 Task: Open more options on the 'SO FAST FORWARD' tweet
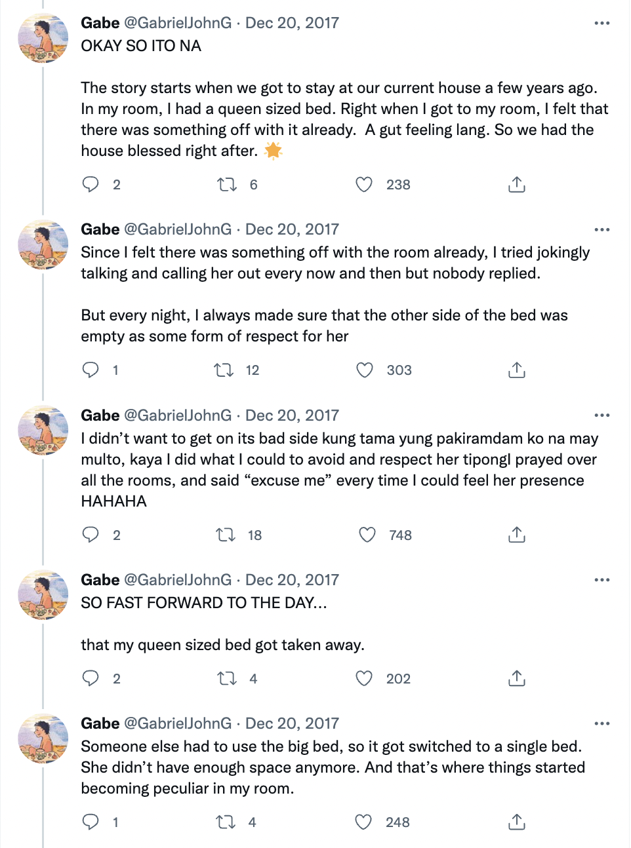click(x=601, y=580)
